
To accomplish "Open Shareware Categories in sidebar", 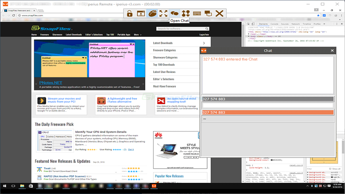I will (x=165, y=57).
